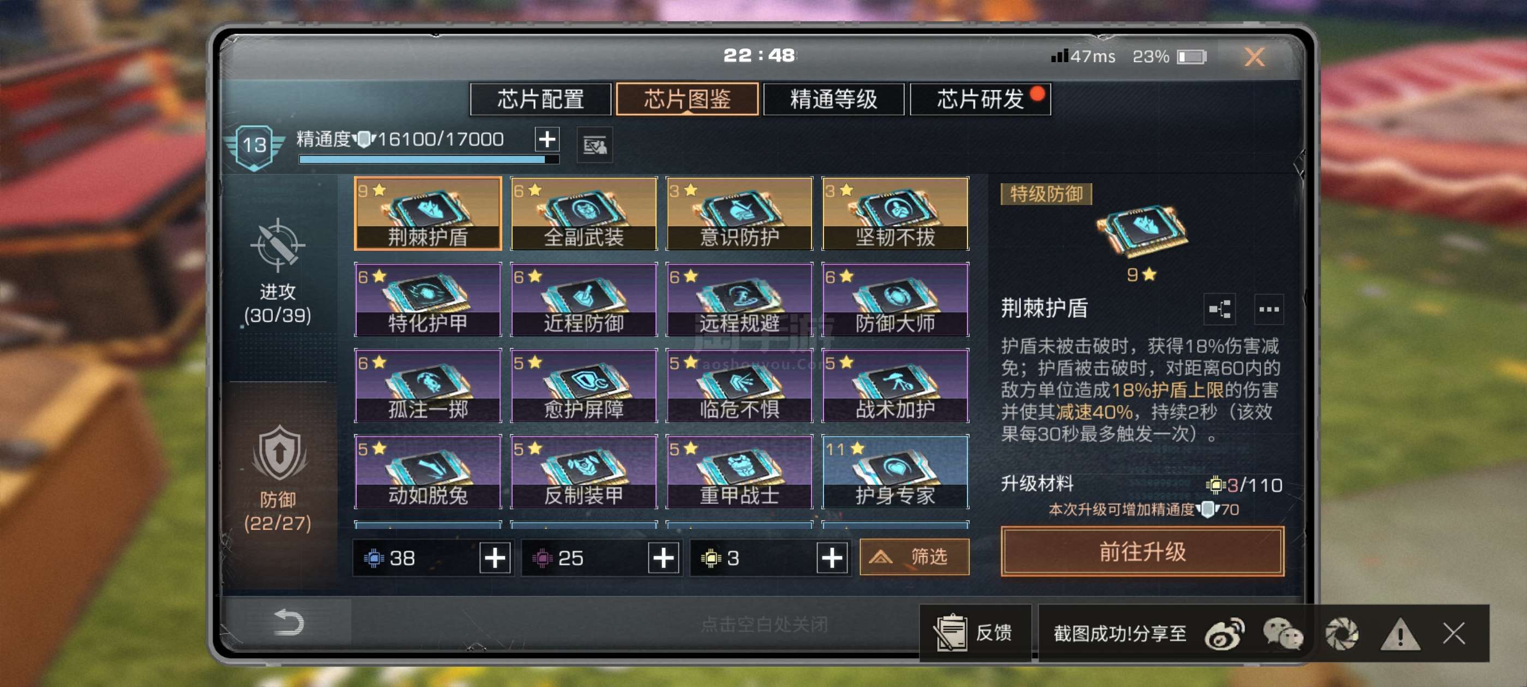The height and width of the screenshot is (687, 1527).
Task: Open the mastery info card icon
Action: point(594,144)
